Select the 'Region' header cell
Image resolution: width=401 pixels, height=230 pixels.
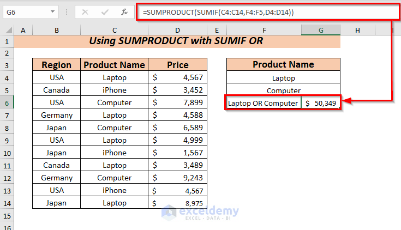click(57, 65)
